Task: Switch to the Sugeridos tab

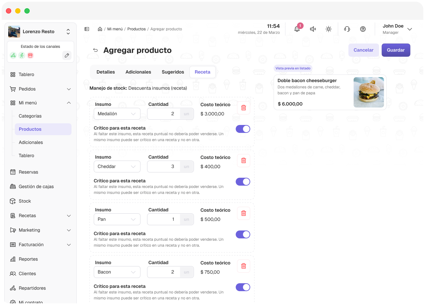Action: point(173,72)
